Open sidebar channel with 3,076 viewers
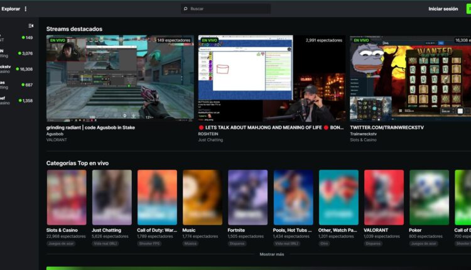 coord(16,53)
